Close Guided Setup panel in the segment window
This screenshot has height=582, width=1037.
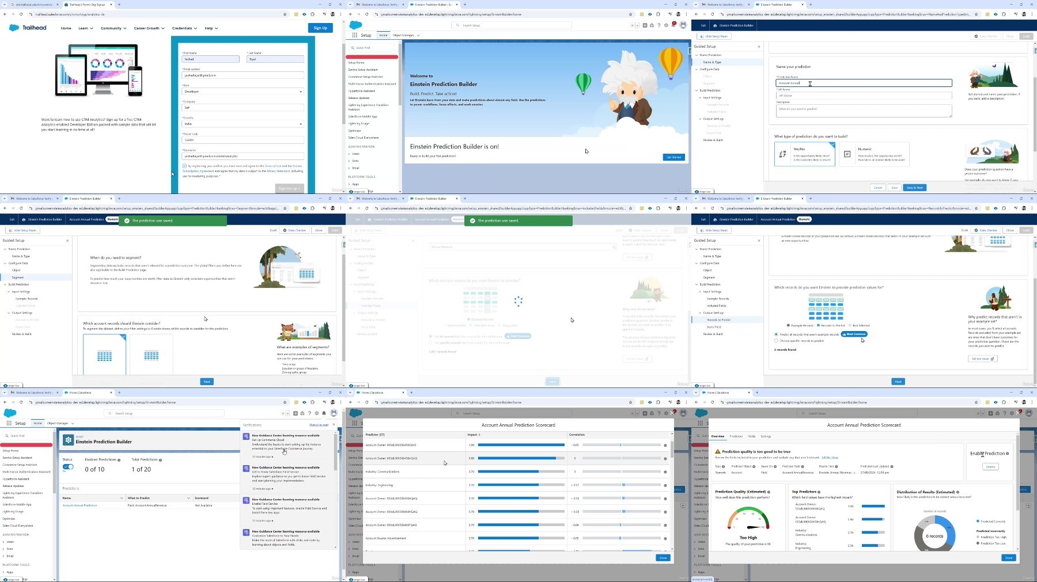click(67, 241)
